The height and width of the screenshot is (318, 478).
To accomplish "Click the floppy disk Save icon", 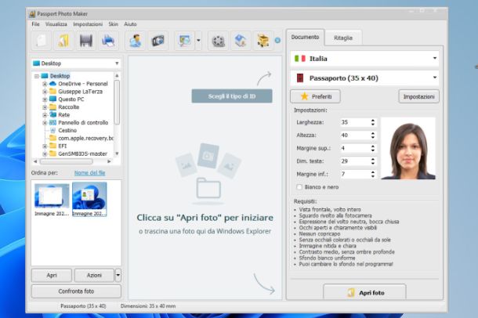I will pos(86,41).
